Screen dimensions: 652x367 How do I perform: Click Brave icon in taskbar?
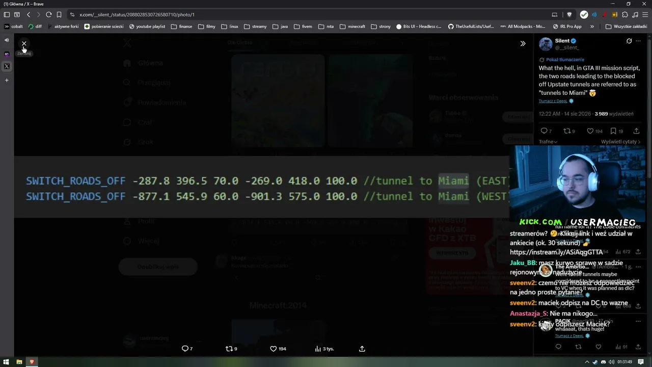[32, 362]
